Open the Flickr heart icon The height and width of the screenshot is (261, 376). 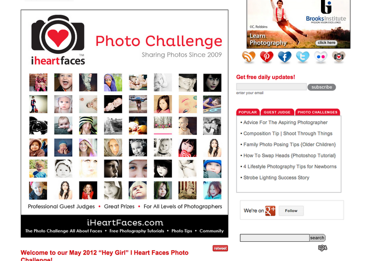pyautogui.click(x=321, y=57)
